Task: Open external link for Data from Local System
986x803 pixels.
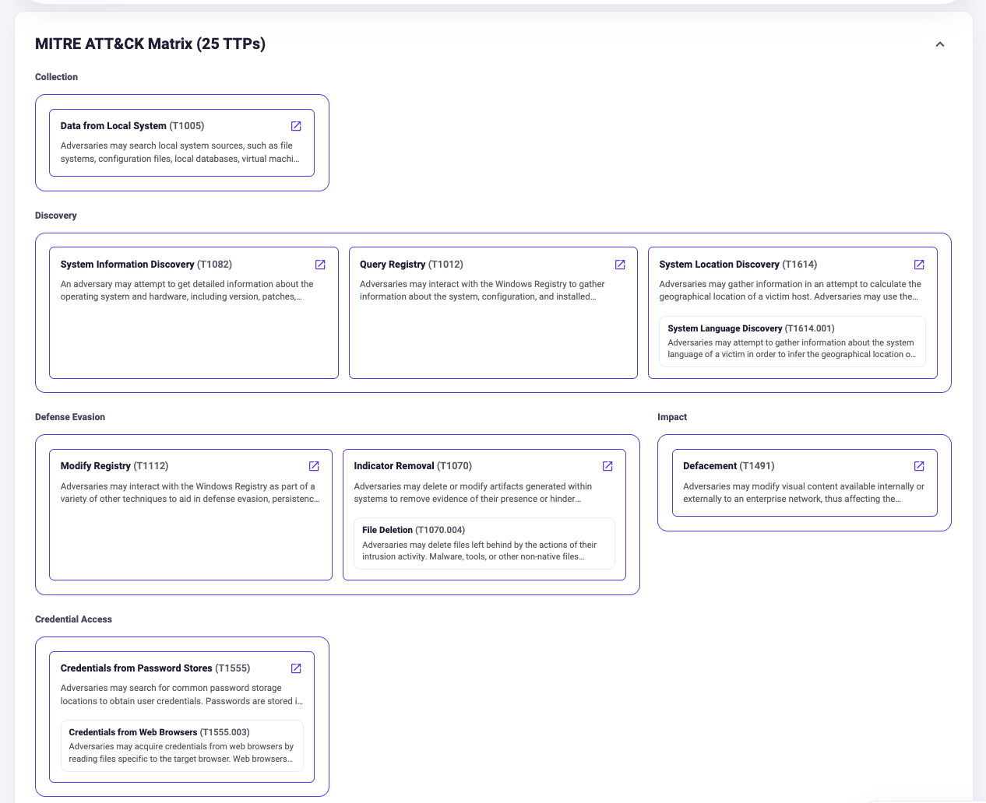Action: pyautogui.click(x=296, y=126)
